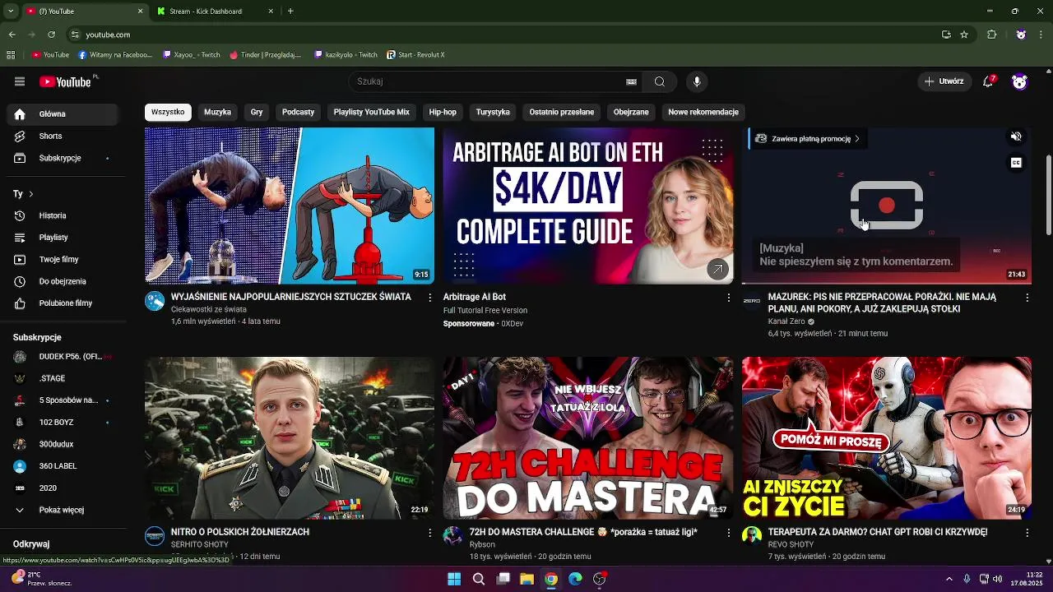Open options for NITRO O POLSKICH ŻOŁNIERZACH
This screenshot has width=1053, height=592.
point(429,533)
